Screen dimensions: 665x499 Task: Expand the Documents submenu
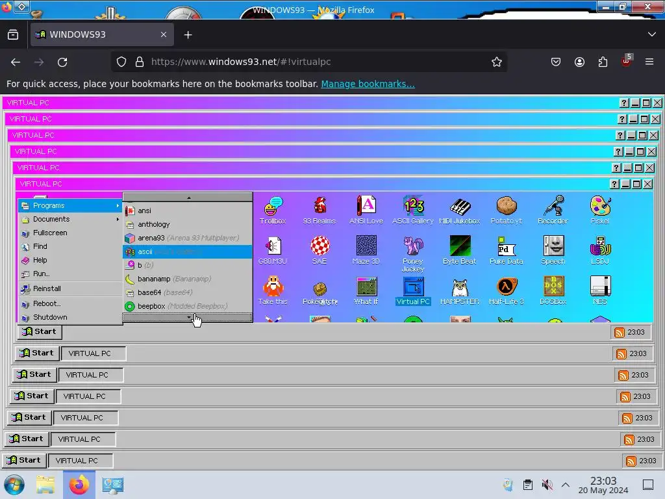tap(70, 219)
